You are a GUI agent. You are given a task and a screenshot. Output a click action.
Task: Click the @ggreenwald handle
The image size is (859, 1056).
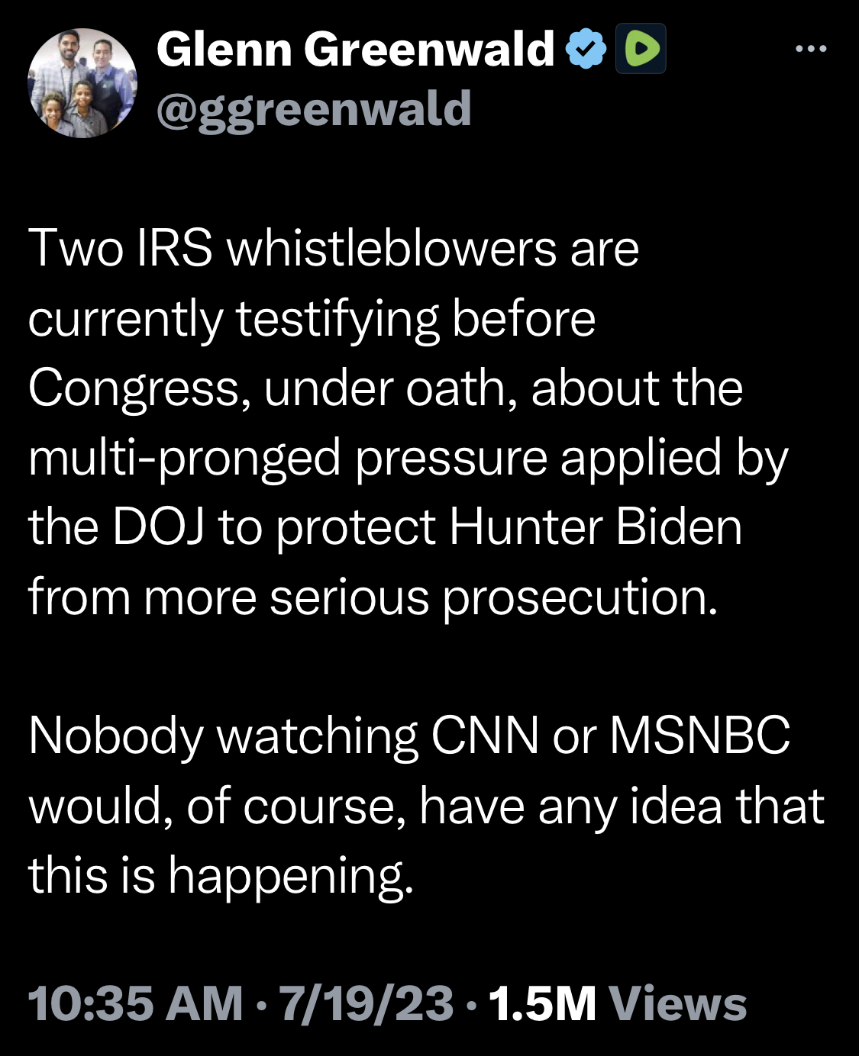314,108
